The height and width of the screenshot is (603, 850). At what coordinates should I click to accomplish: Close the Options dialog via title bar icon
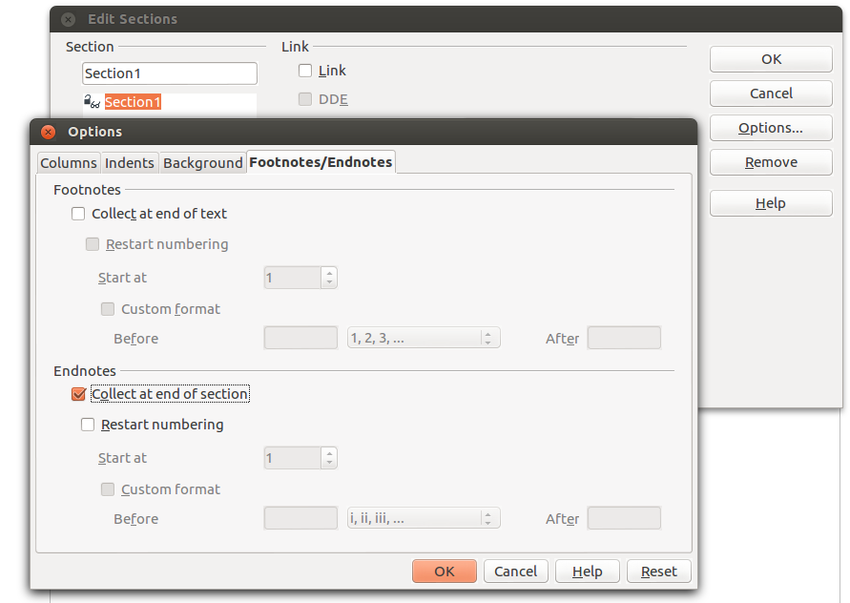tap(48, 132)
